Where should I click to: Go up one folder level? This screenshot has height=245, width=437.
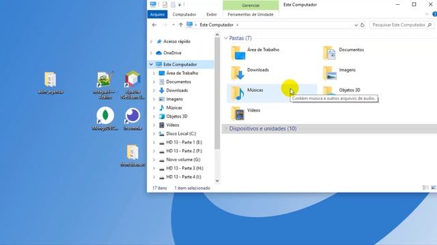click(x=180, y=25)
